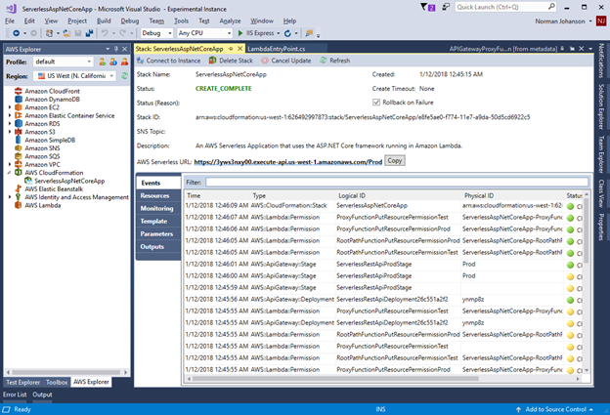
Task: Open the Debug configuration dropdown
Action: coord(156,33)
